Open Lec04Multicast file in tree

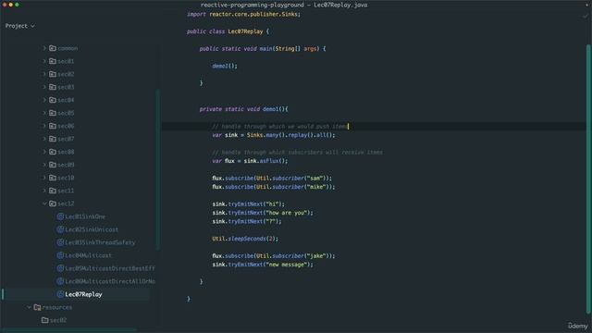pos(89,255)
